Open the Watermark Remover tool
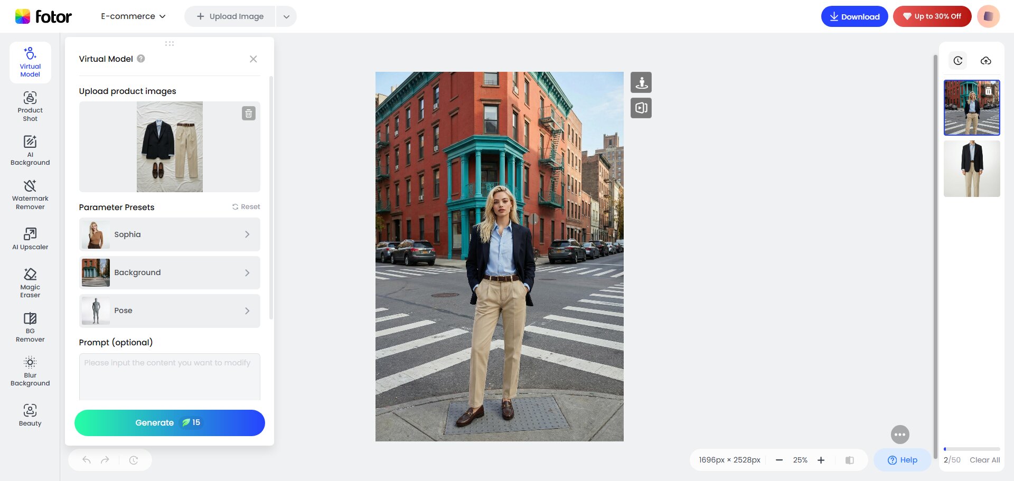The image size is (1014, 481). [x=30, y=194]
